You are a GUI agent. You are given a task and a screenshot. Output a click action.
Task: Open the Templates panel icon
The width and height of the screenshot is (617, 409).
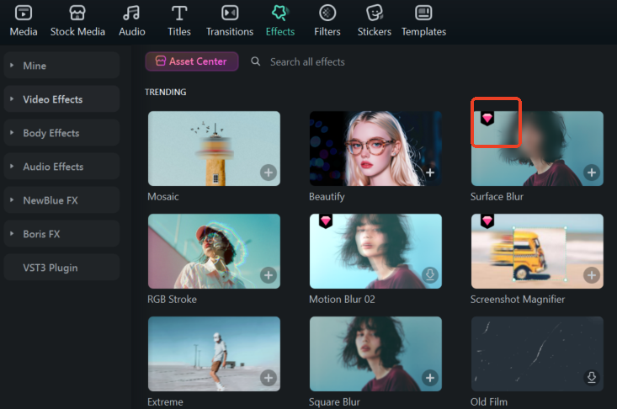[x=423, y=13]
